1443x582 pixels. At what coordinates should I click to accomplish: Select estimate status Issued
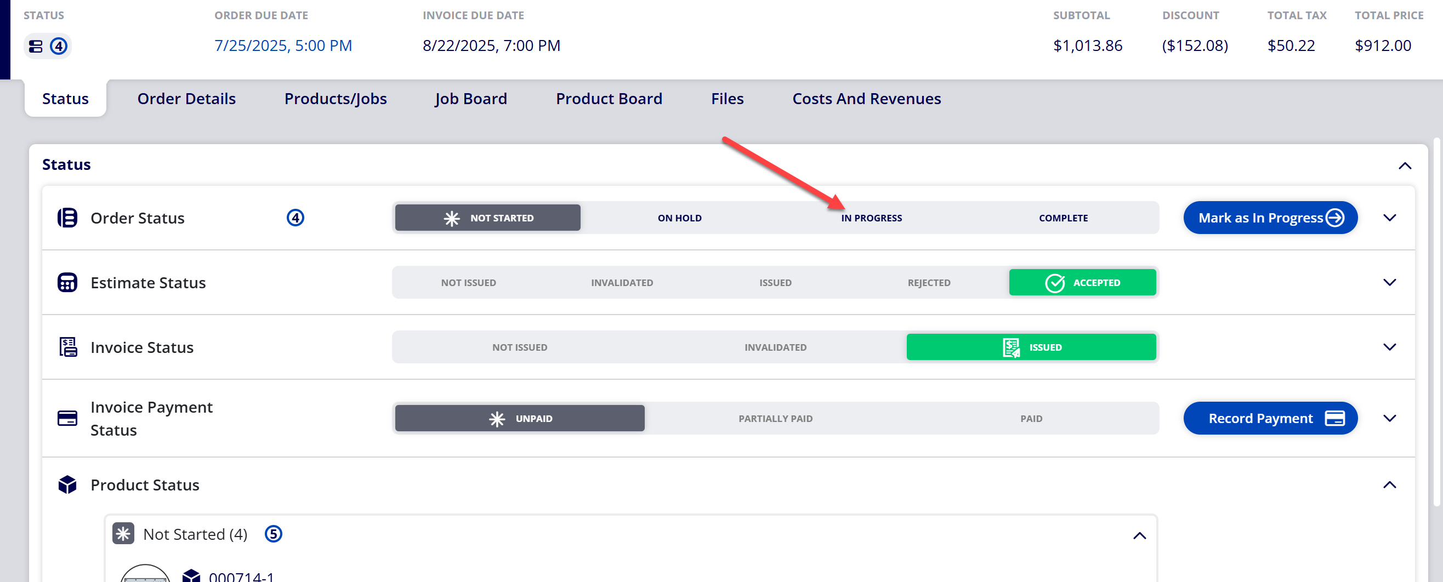(775, 282)
